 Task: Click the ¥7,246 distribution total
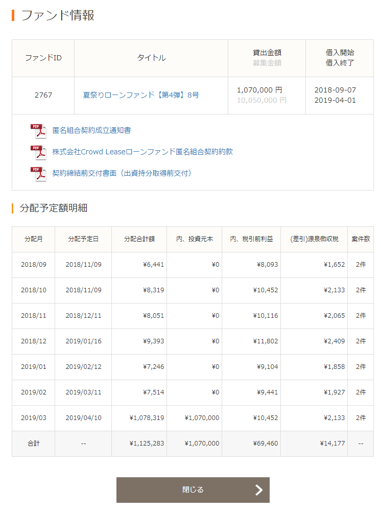click(153, 367)
